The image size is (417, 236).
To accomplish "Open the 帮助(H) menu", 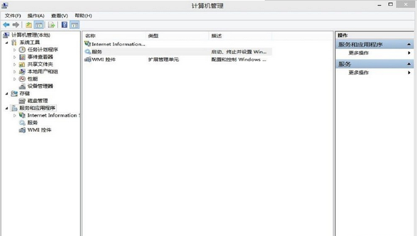I will pyautogui.click(x=83, y=16).
